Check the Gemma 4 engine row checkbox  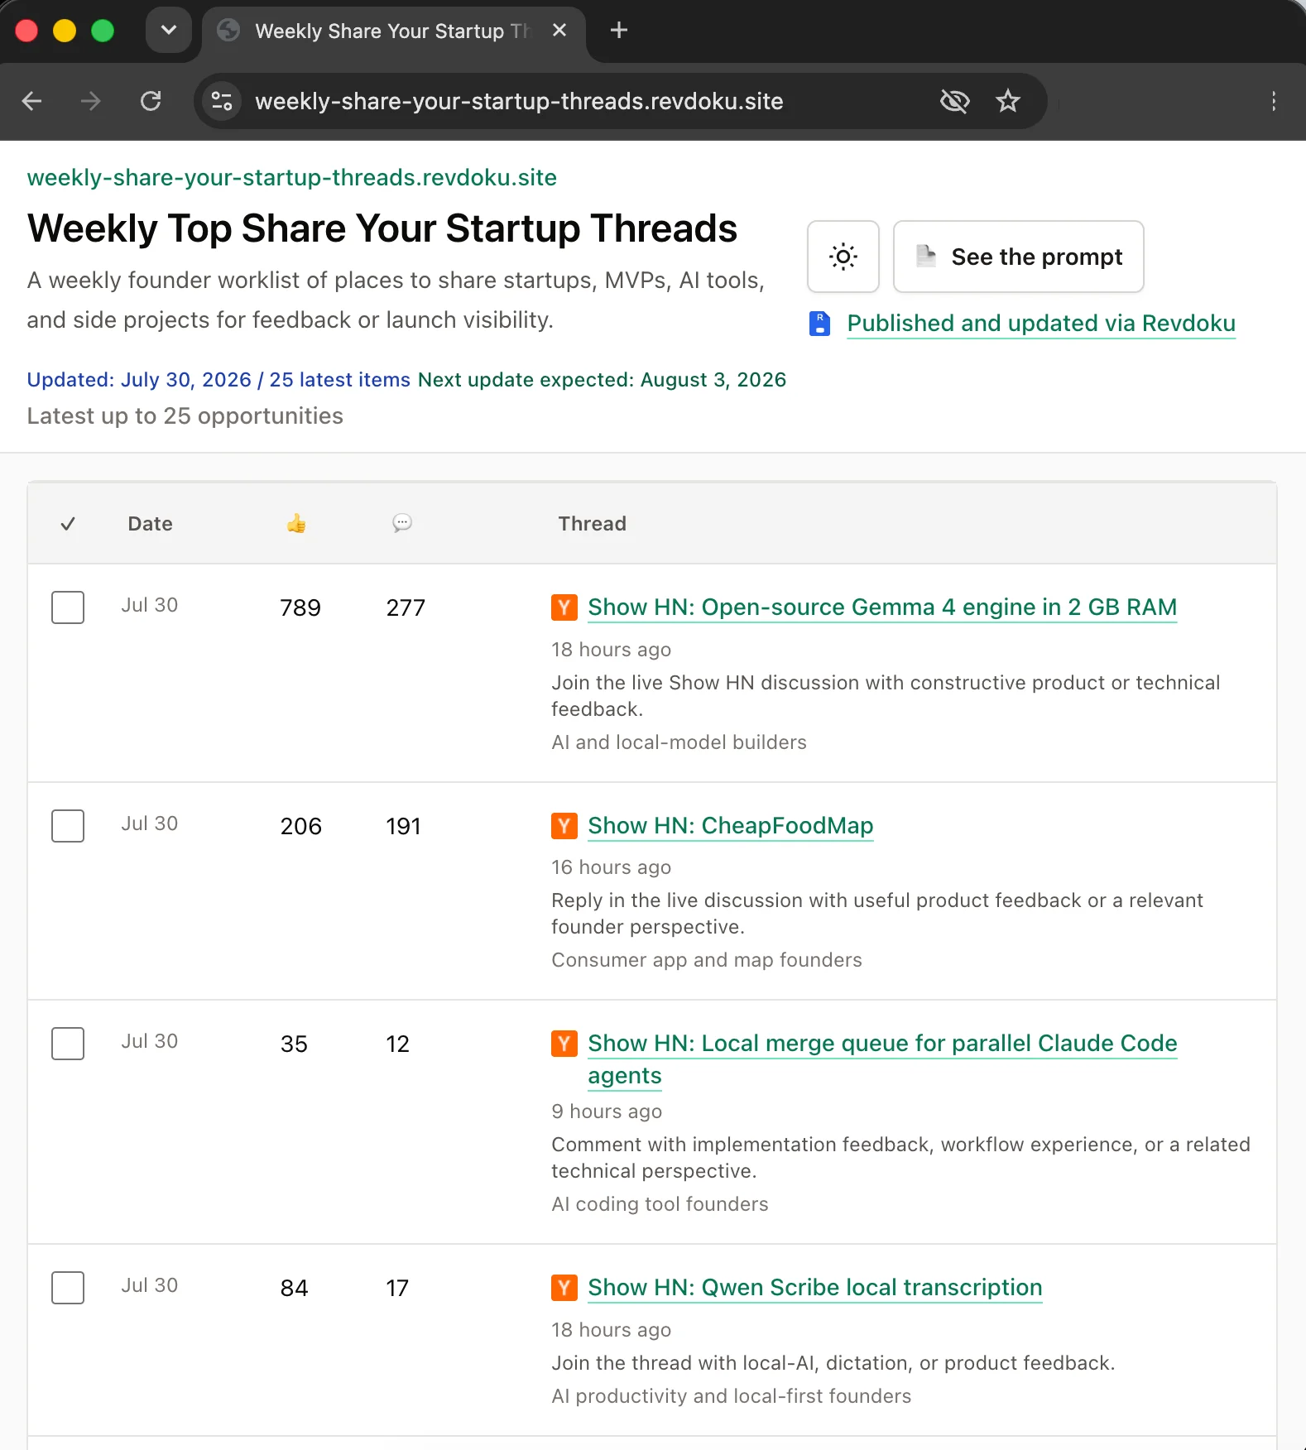68,607
